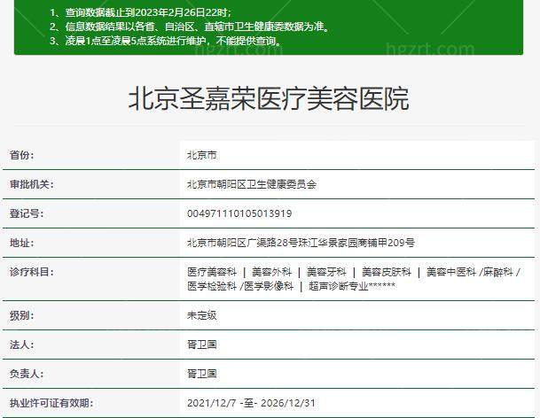The height and width of the screenshot is (418, 540).
Task: Click the department 医疗美容科
Action: (x=212, y=272)
